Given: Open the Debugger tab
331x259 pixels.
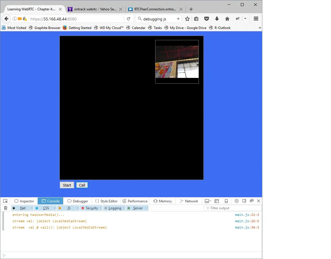Looking at the screenshot, I should point(78,201).
